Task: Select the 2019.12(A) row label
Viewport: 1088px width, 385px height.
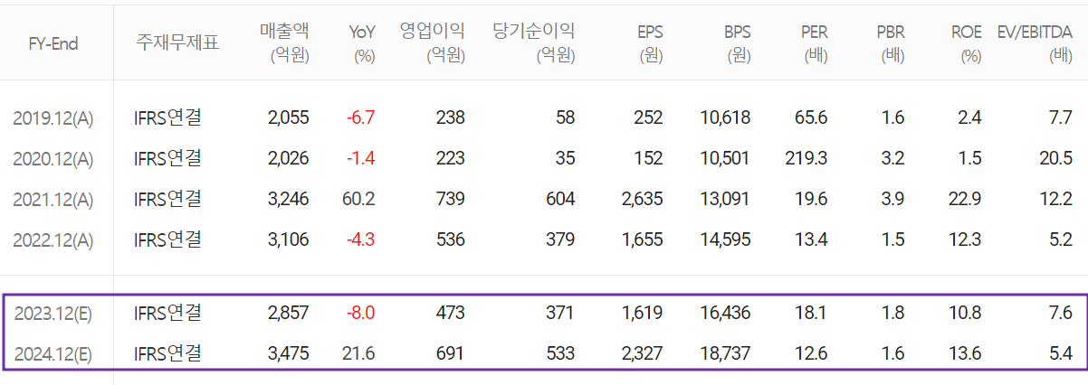Action: tap(52, 117)
